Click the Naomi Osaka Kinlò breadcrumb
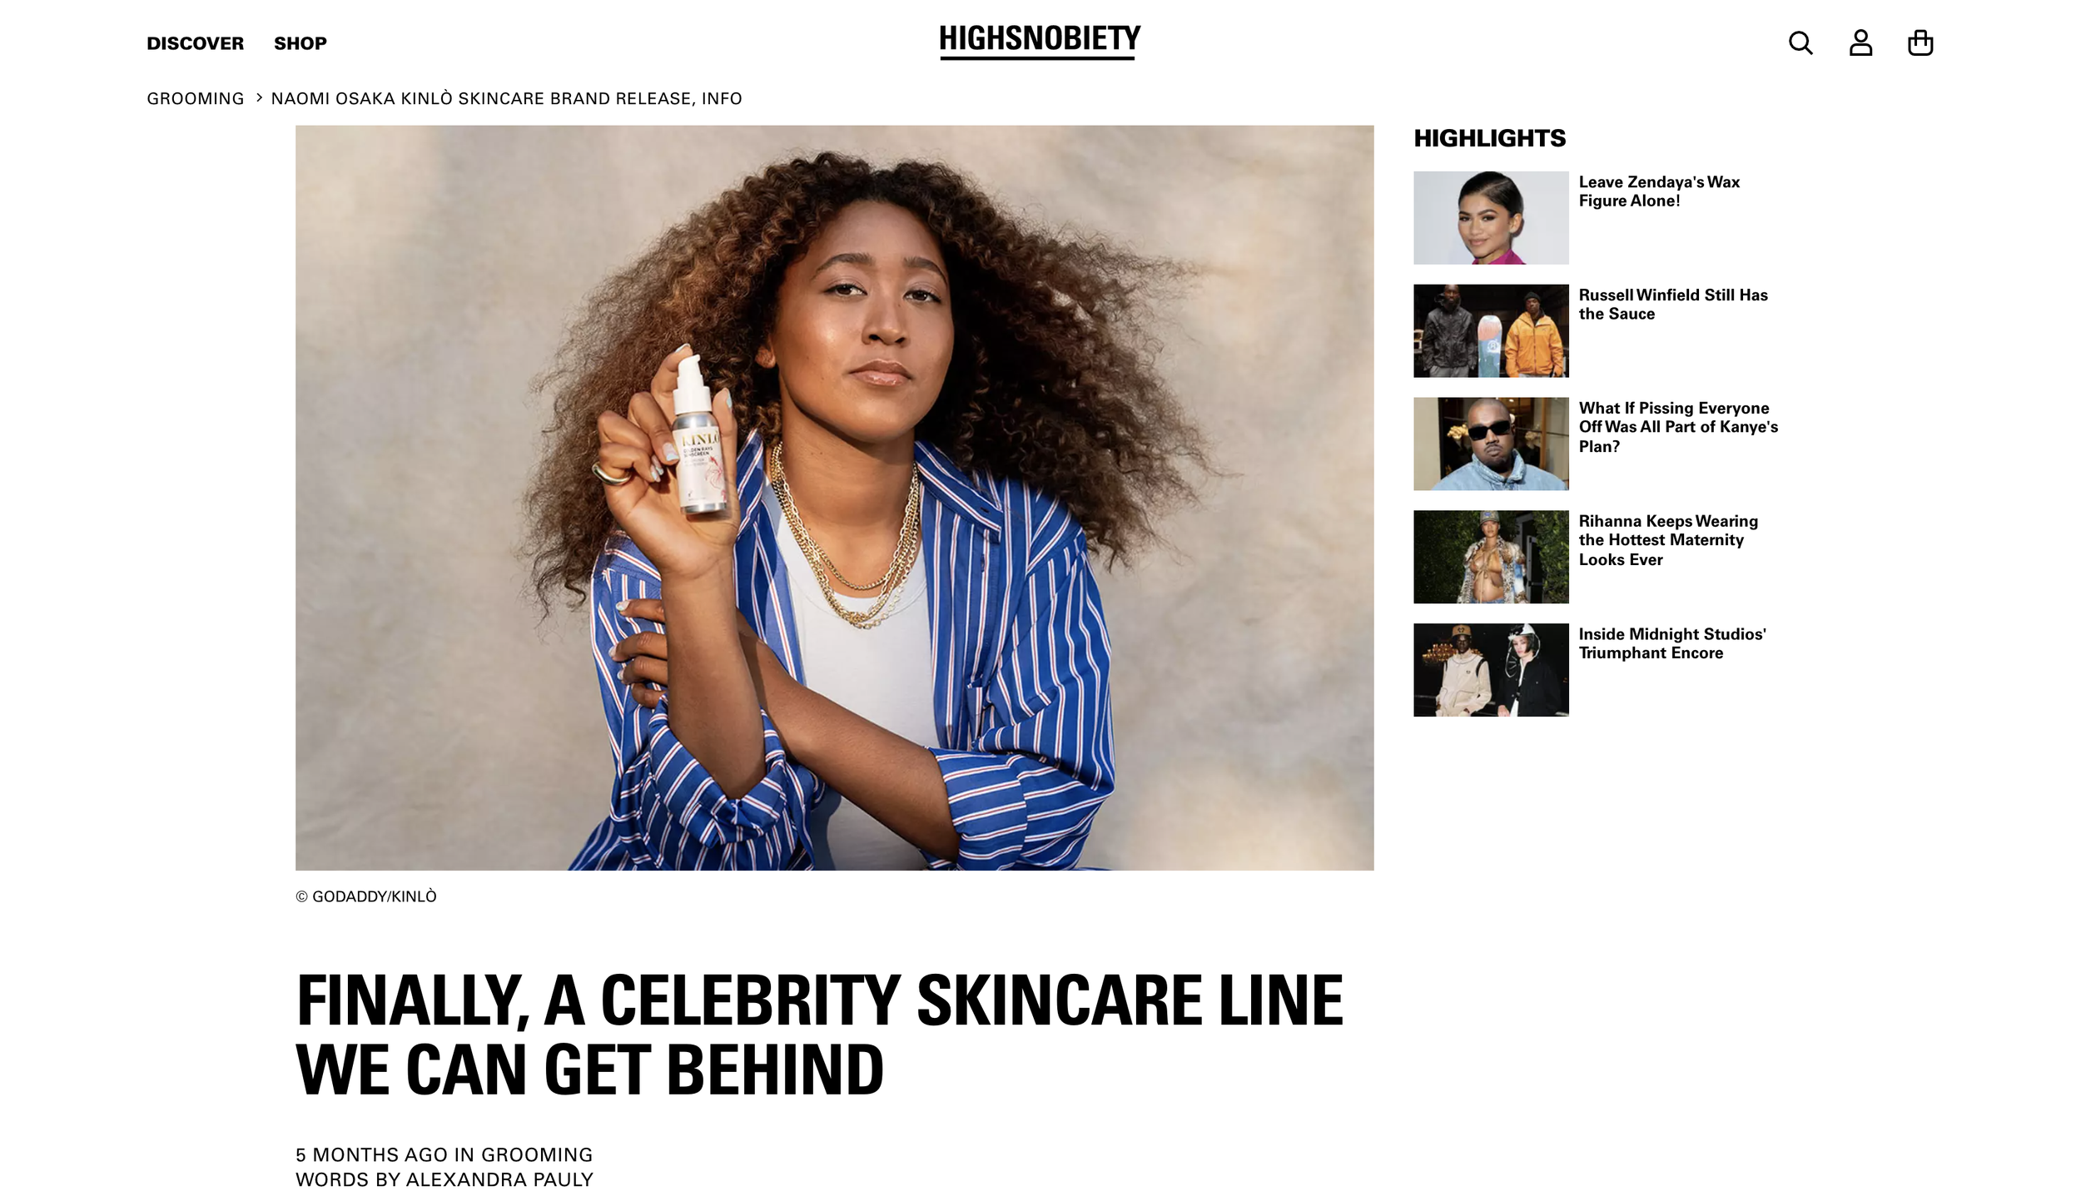 point(506,98)
